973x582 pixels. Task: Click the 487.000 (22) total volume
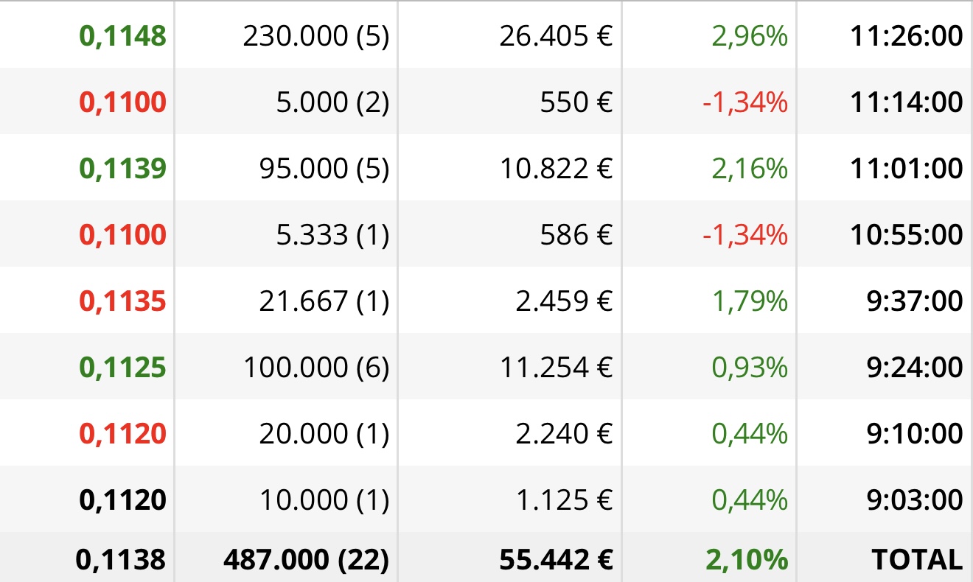point(306,560)
